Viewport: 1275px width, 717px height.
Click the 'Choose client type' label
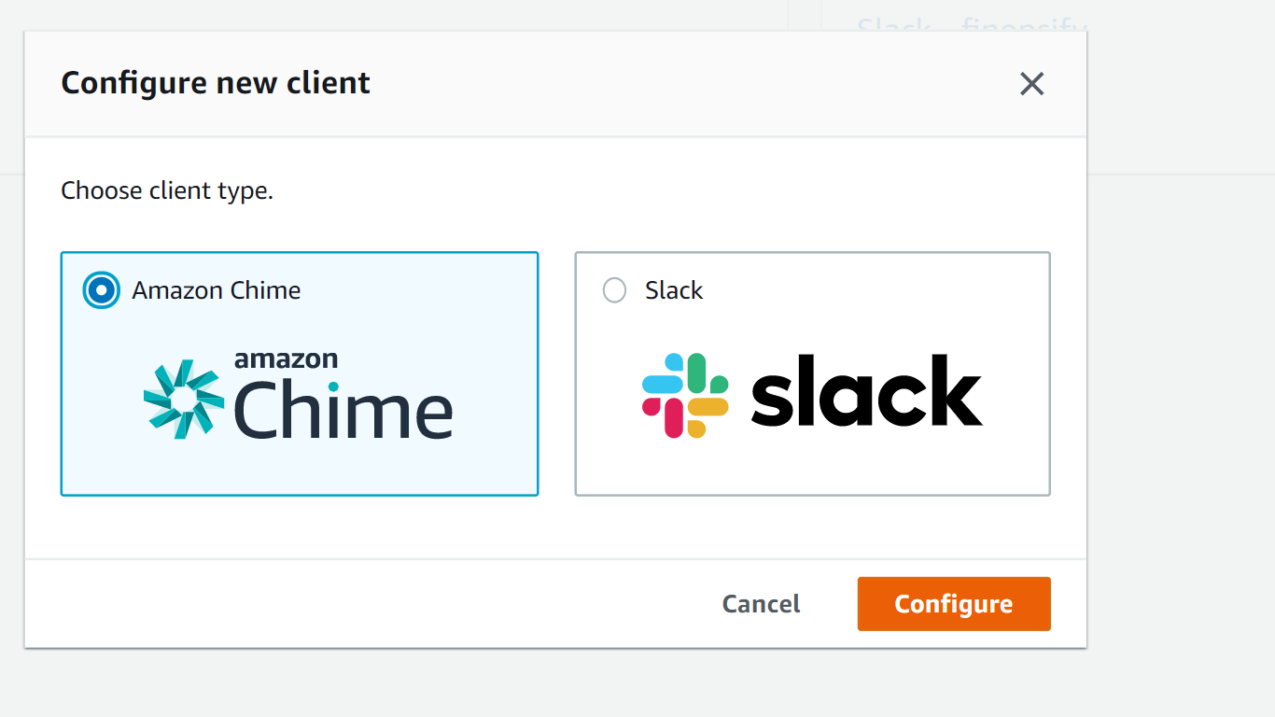(167, 190)
